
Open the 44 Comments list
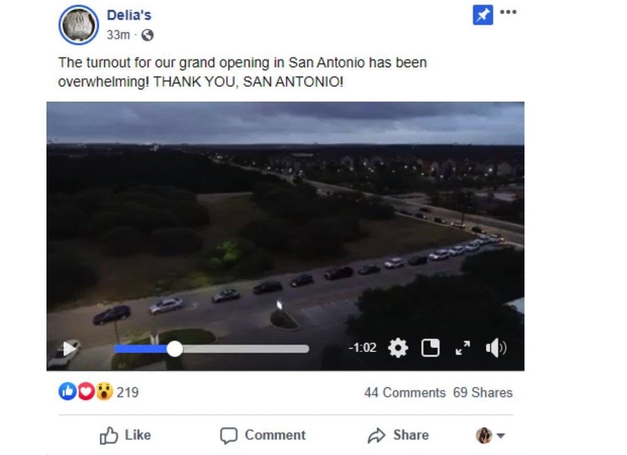pos(405,393)
